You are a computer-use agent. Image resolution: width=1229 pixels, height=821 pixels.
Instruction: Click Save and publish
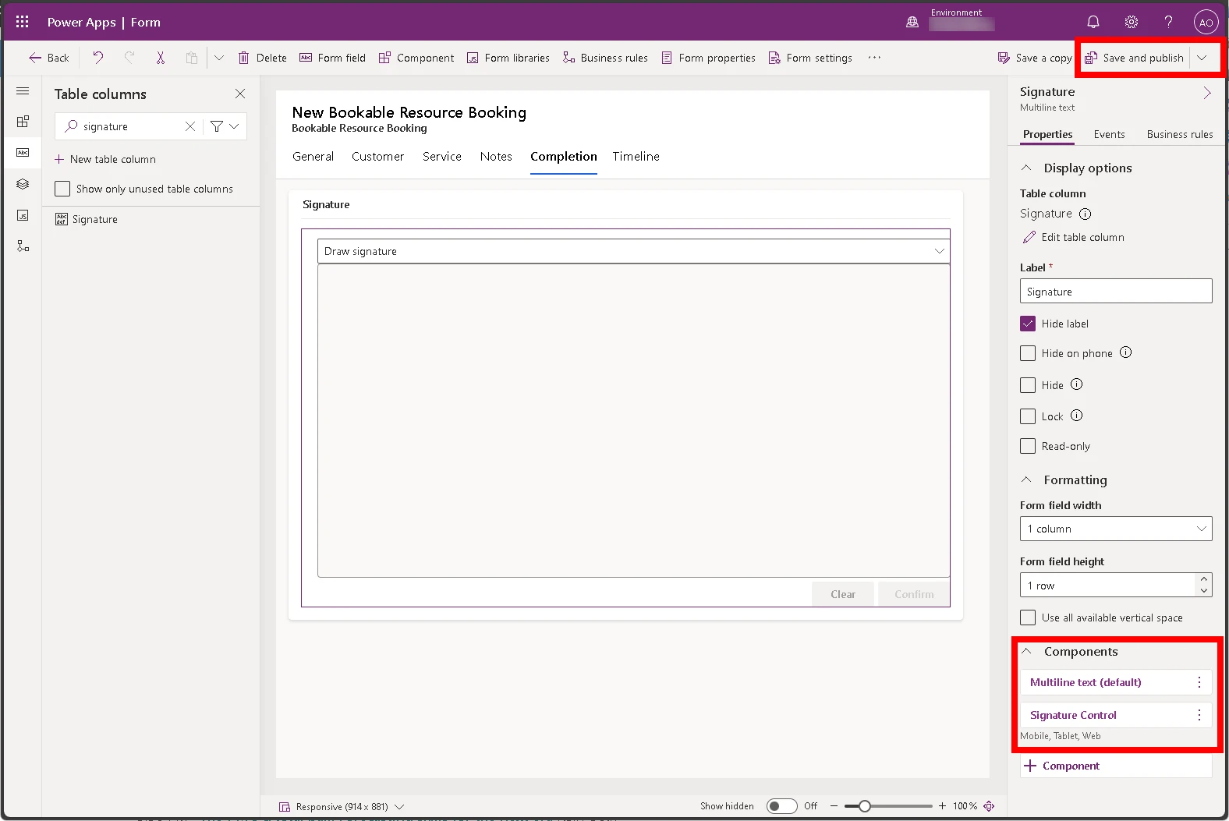[1134, 58]
